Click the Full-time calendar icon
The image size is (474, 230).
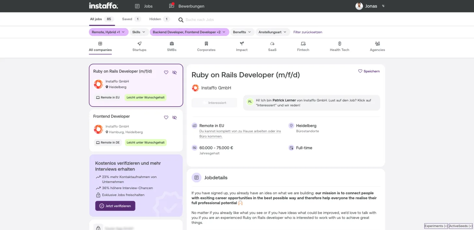pos(291,148)
